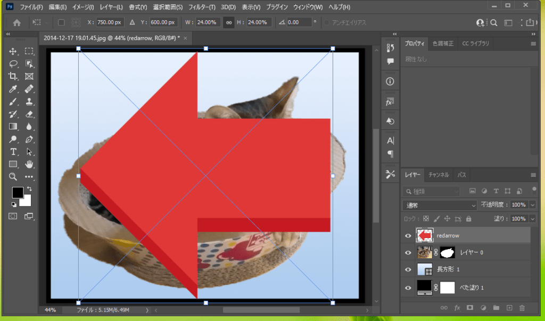Screen dimensions: 545x321
Task: Pick the Eyedropper tool
Action: (x=13, y=89)
